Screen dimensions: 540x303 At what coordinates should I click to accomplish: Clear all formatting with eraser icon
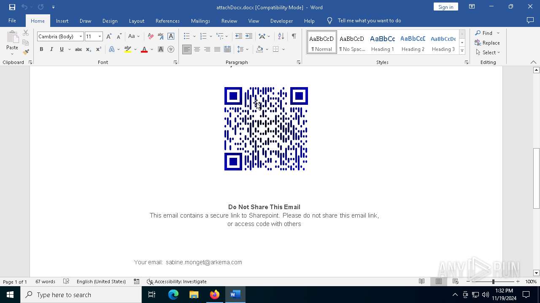point(151,36)
